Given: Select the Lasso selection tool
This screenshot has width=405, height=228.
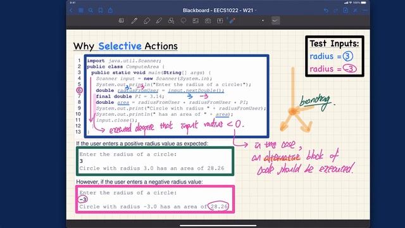Looking at the screenshot, I should coord(184,21).
